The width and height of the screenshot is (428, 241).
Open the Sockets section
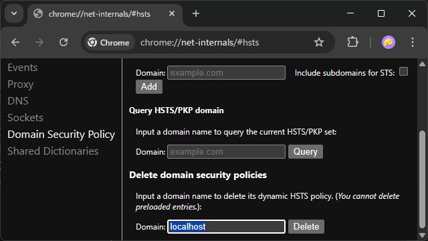tap(25, 118)
